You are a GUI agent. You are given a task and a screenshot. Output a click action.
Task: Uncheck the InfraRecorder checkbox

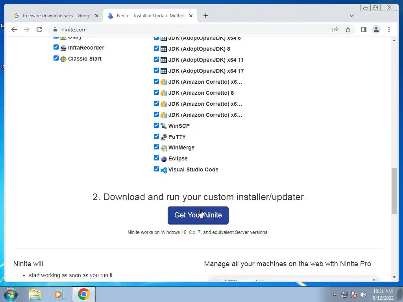pos(56,47)
